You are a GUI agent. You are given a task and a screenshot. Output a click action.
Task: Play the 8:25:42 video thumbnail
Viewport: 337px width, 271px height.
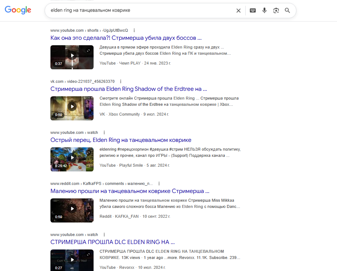point(72,159)
